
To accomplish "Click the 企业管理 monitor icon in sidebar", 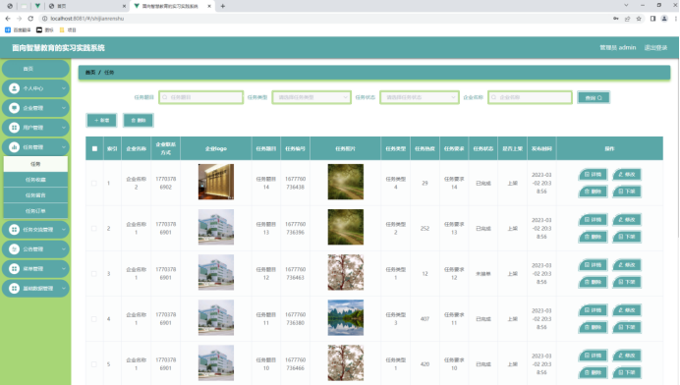I will tap(14, 108).
